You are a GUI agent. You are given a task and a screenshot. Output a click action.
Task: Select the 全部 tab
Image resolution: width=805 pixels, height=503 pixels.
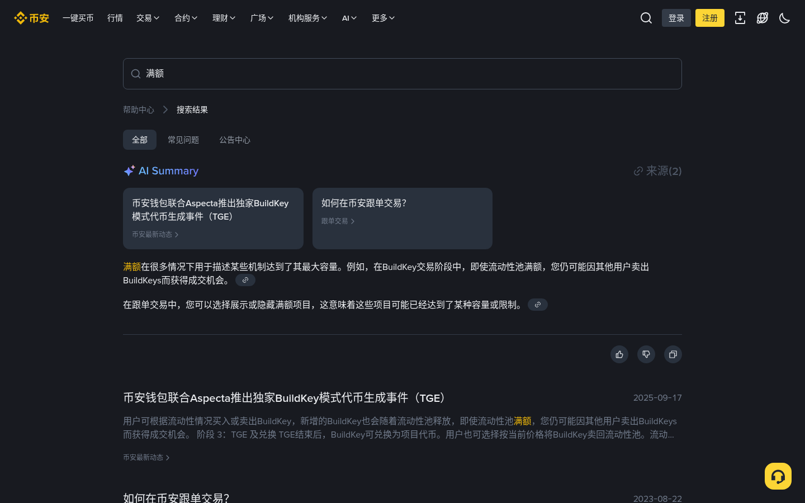point(140,140)
